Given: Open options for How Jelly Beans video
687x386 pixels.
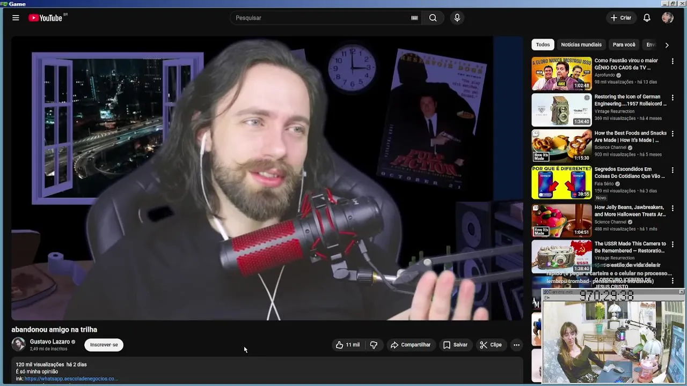Looking at the screenshot, I should coord(672,208).
